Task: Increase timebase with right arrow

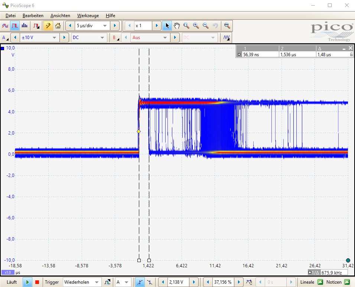Action: 115,26
